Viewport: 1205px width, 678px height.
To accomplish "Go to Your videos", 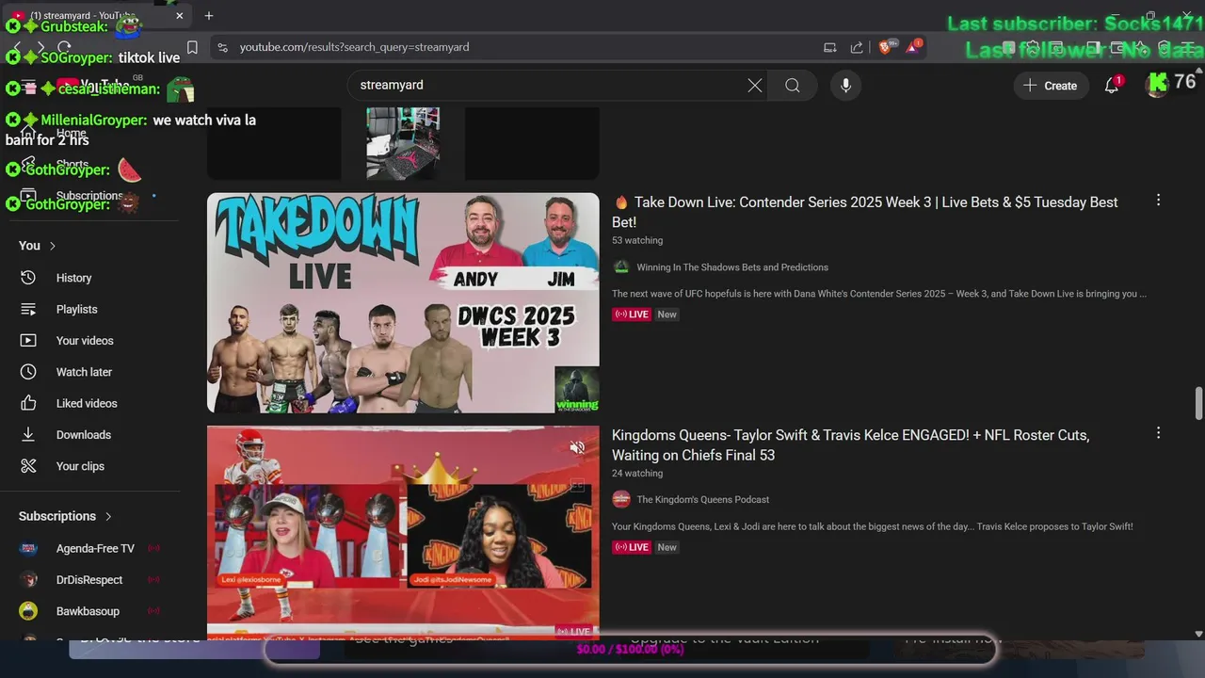I will click(x=85, y=341).
